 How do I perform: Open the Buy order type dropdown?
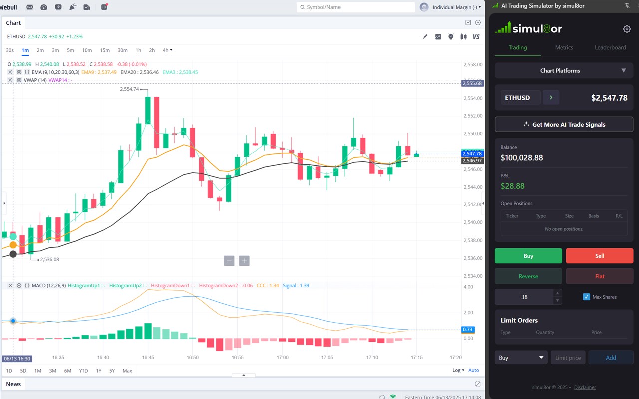click(x=521, y=358)
